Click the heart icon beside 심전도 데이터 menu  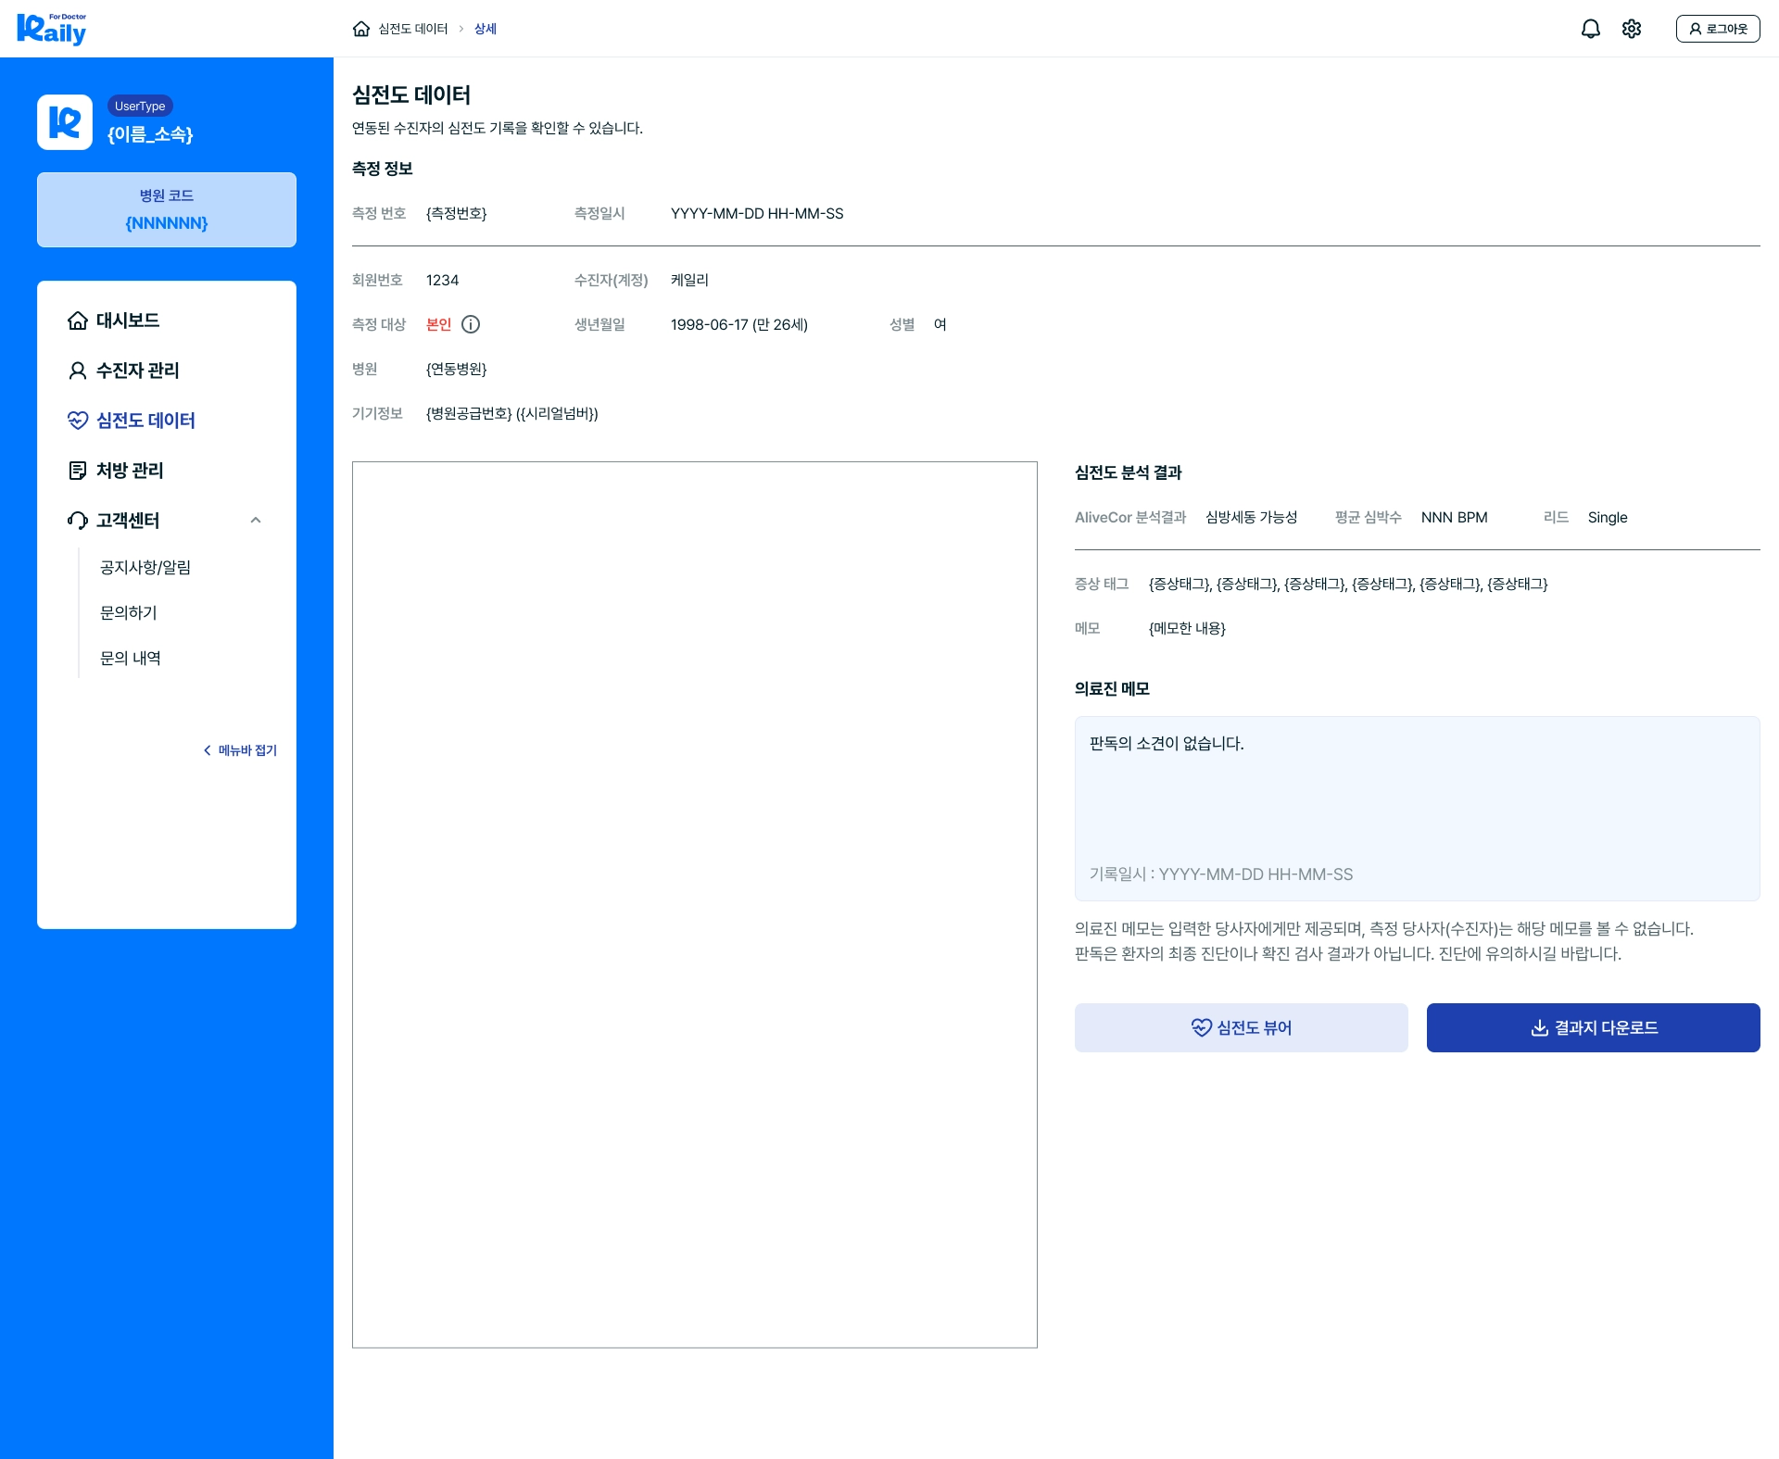click(x=78, y=421)
